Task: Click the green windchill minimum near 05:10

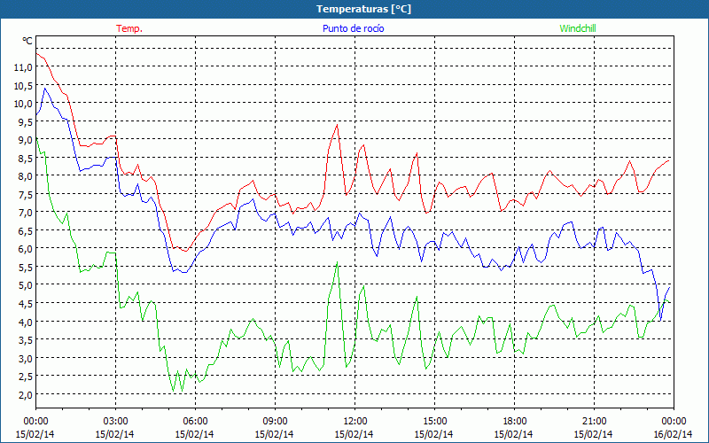Action: click(173, 391)
